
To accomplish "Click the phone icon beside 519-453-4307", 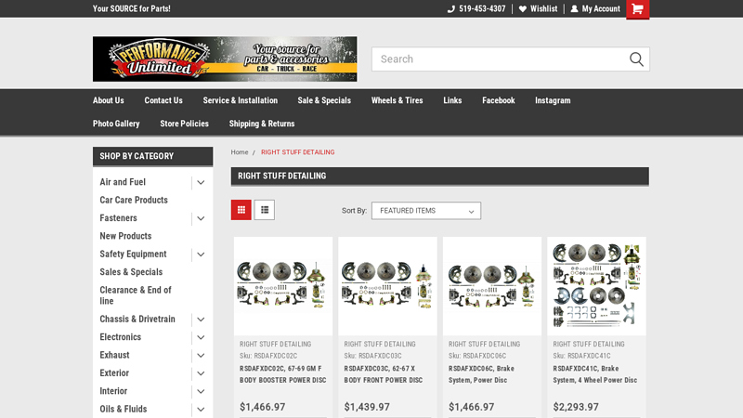I will pos(451,9).
